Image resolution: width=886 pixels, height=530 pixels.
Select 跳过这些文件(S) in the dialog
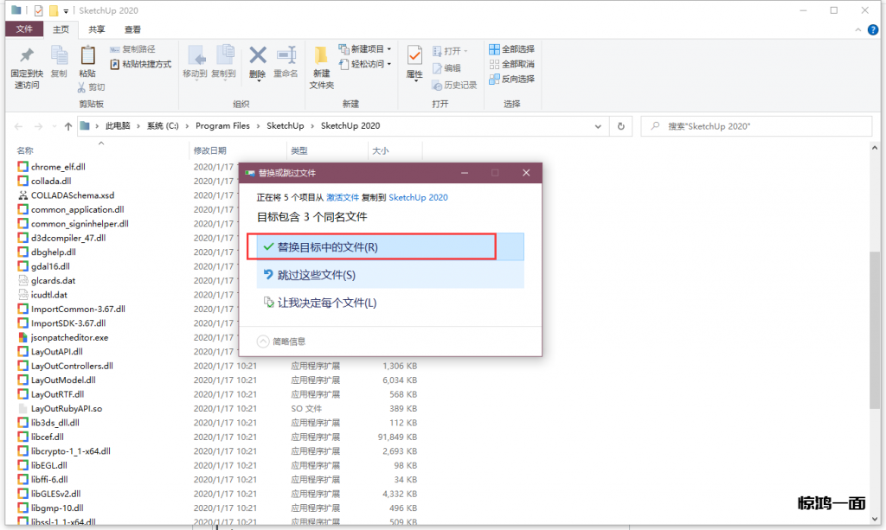316,275
